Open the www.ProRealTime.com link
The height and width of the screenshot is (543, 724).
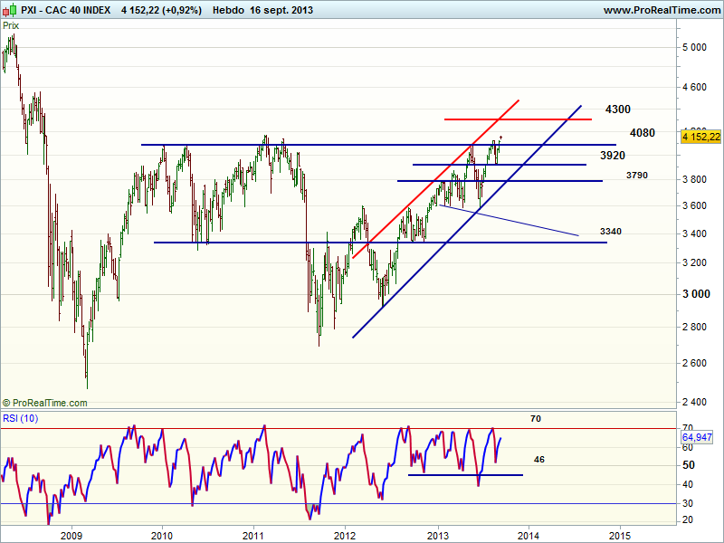661,10
